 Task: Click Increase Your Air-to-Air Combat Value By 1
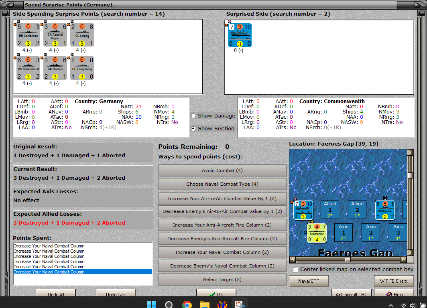(222, 199)
